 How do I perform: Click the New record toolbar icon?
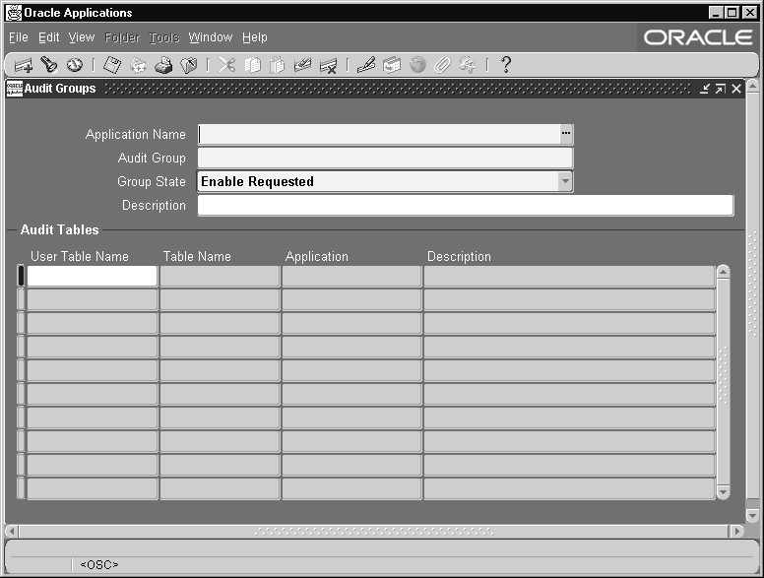[24, 65]
